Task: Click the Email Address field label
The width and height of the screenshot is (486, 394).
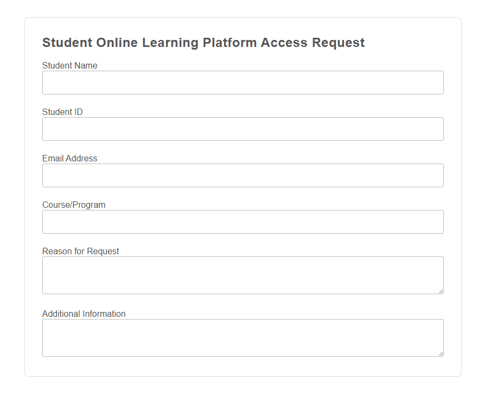Action: click(x=70, y=158)
